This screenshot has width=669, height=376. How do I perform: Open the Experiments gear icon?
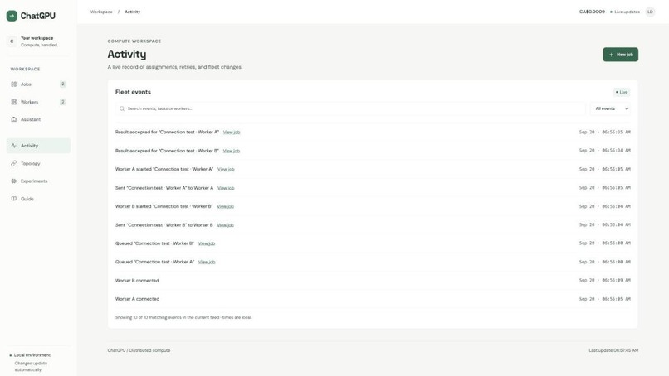pos(13,181)
